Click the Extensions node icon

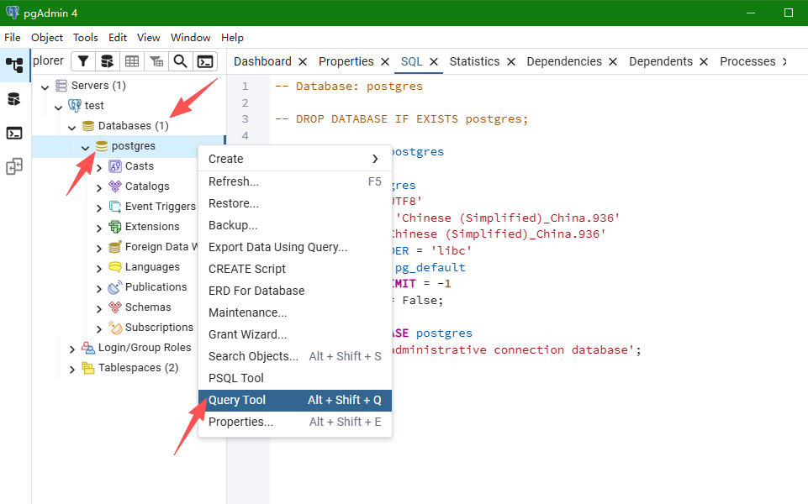tap(115, 227)
